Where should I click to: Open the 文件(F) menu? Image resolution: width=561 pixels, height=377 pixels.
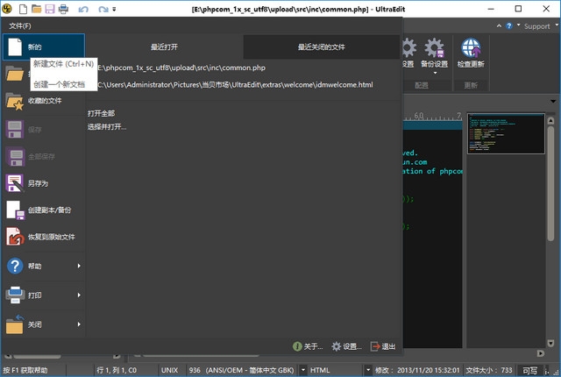(20, 26)
